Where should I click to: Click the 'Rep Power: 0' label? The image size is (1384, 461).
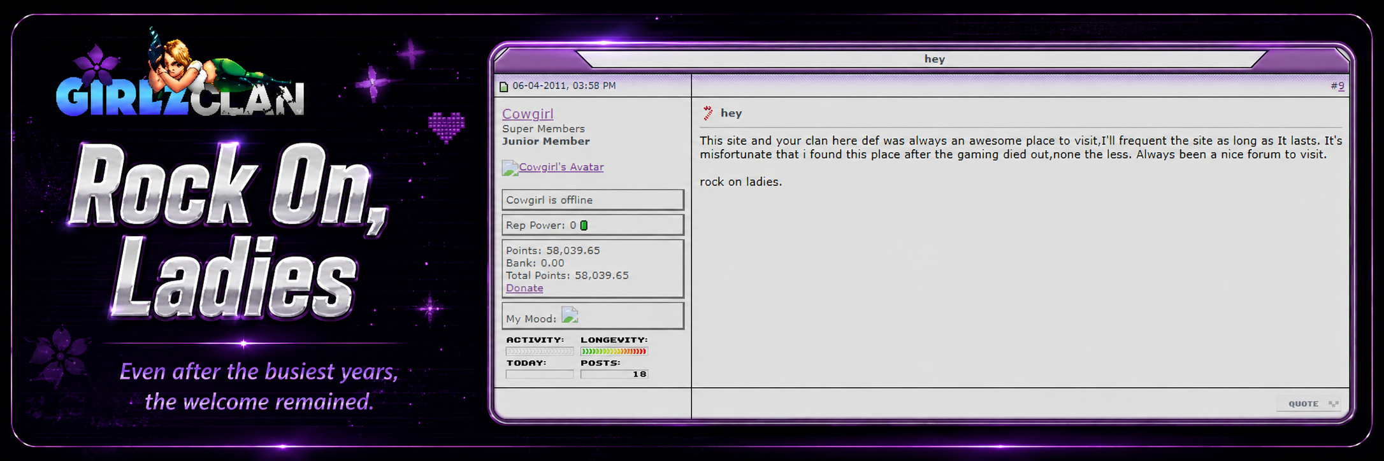point(541,225)
